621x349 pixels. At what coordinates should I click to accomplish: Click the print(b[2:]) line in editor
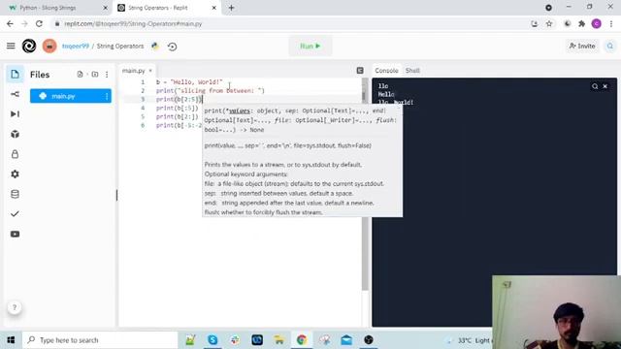[x=177, y=116]
